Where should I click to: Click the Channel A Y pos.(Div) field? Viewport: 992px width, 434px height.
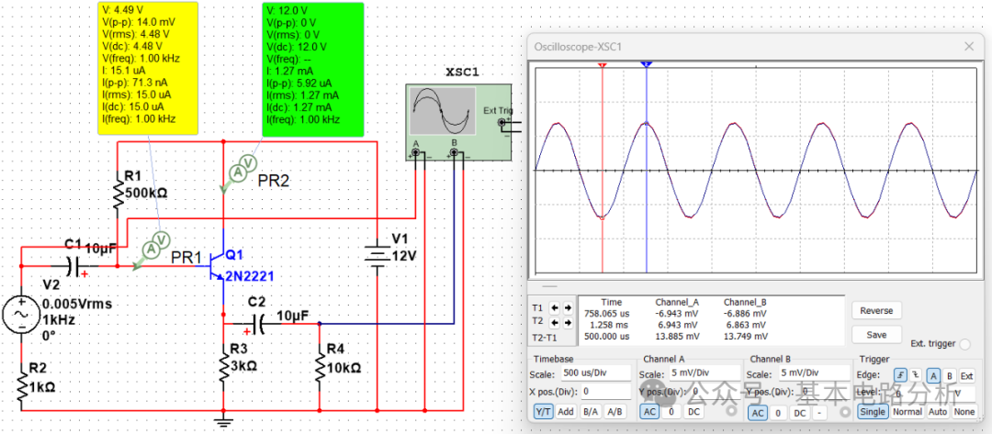[x=714, y=392]
